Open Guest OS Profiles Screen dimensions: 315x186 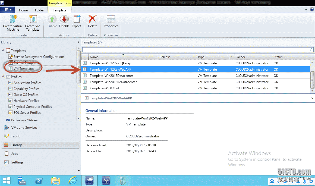coord(26,94)
